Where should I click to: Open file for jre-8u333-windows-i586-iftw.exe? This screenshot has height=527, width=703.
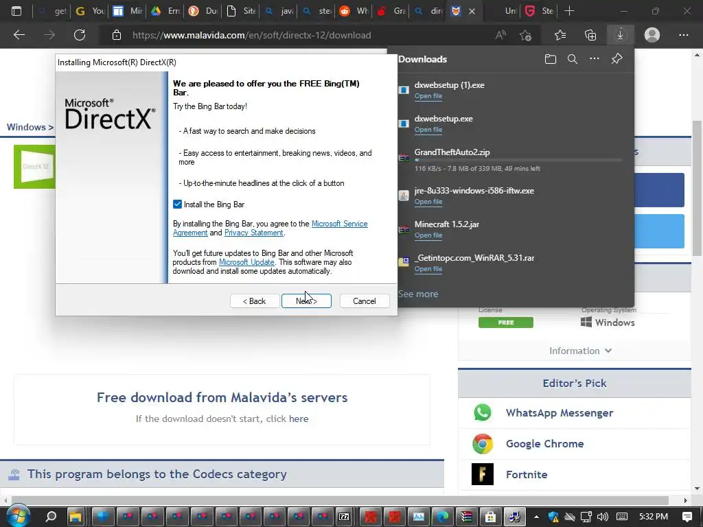pos(428,202)
